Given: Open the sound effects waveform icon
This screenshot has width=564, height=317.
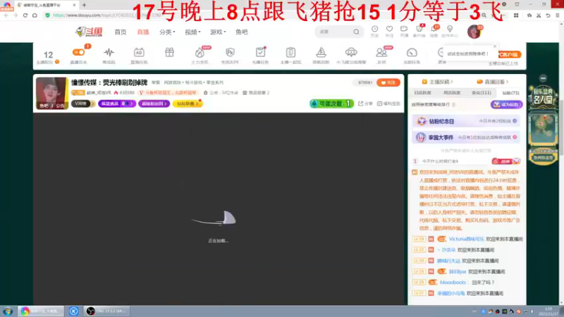Looking at the screenshot, I should click(109, 52).
